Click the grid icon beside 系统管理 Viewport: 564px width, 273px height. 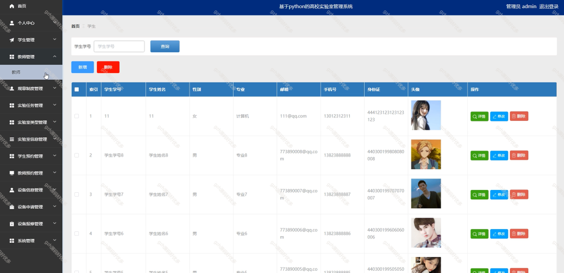coord(12,241)
